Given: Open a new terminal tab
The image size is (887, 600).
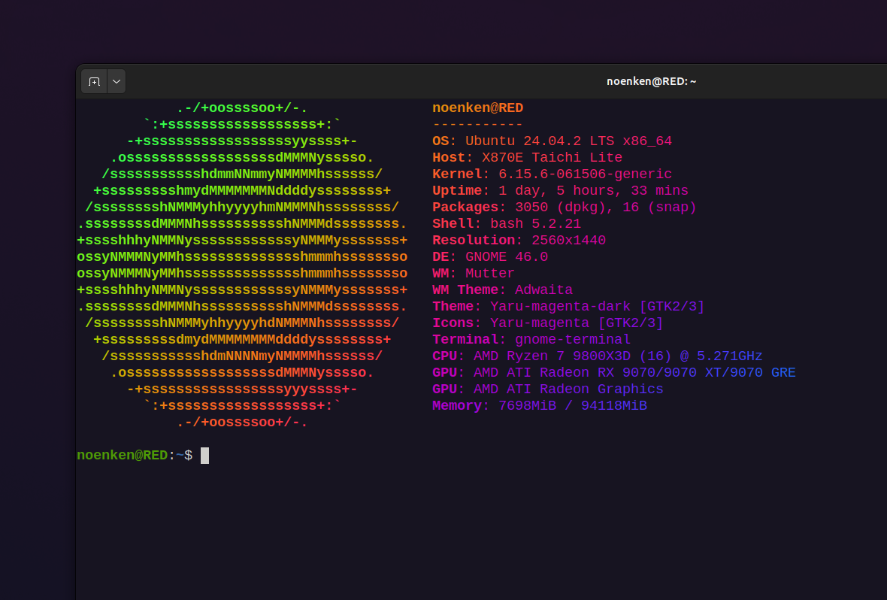Looking at the screenshot, I should [94, 81].
